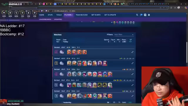Open the Team Builder page

(82, 15)
